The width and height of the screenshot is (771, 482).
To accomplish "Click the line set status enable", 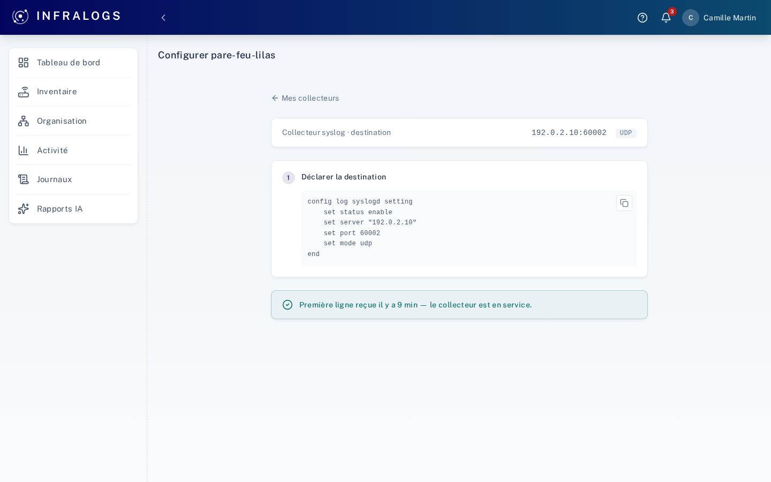I will point(358,213).
